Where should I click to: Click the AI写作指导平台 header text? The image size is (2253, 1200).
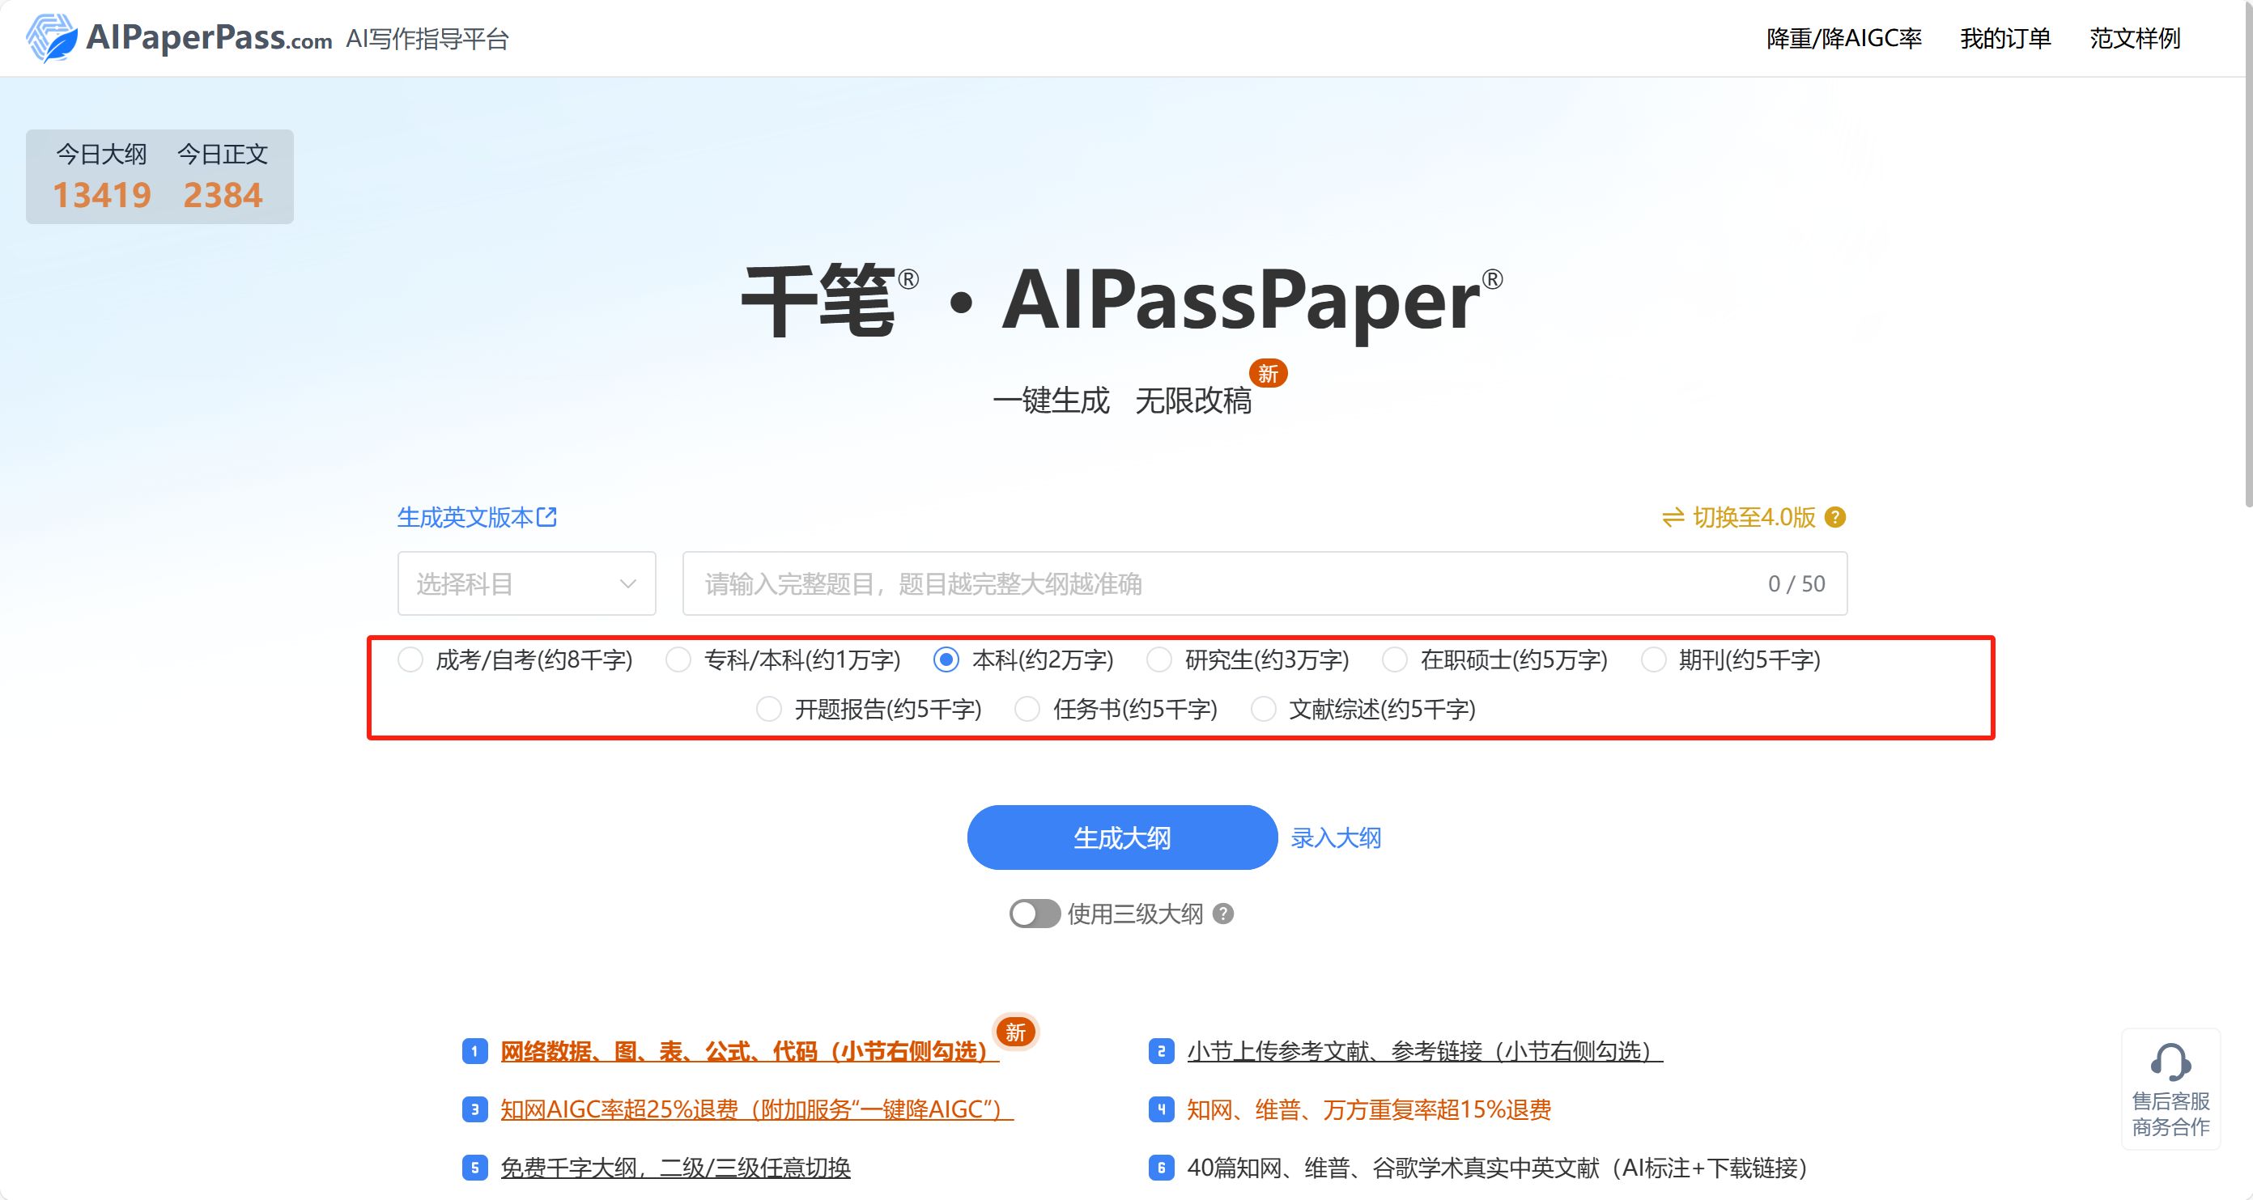click(x=427, y=39)
